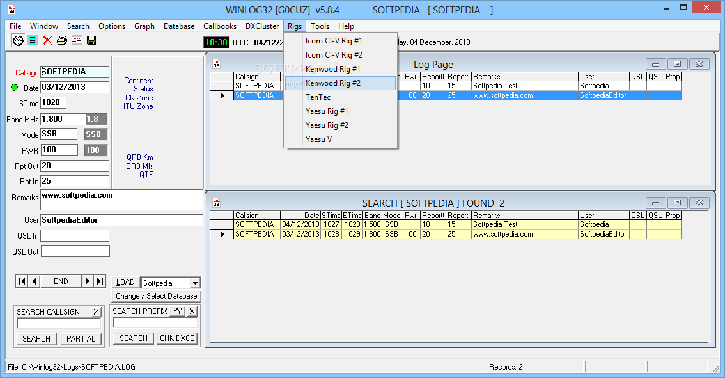The height and width of the screenshot is (378, 725).
Task: Maximize the SEARCH results child window
Action: pyautogui.click(x=678, y=203)
